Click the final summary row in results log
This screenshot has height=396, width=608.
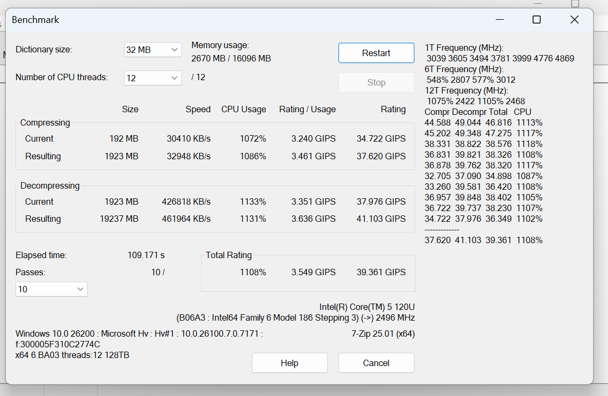pos(483,240)
